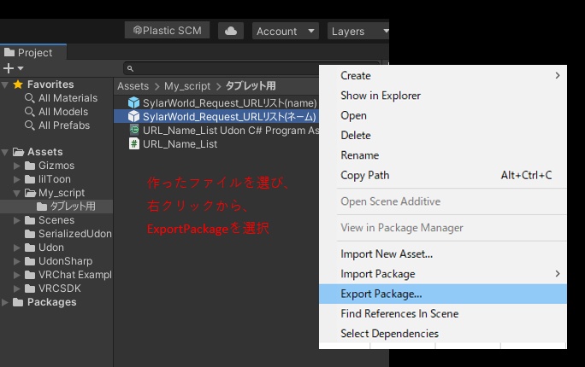This screenshot has width=585, height=367.
Task: Click the Assets open-folder icon
Action: pos(18,152)
